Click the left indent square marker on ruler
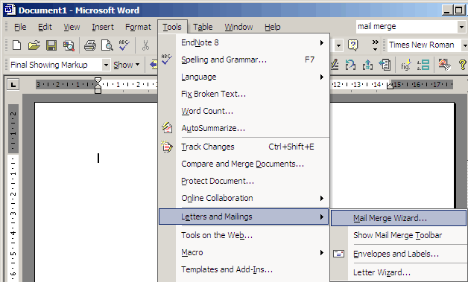The image size is (468, 282). (98, 91)
